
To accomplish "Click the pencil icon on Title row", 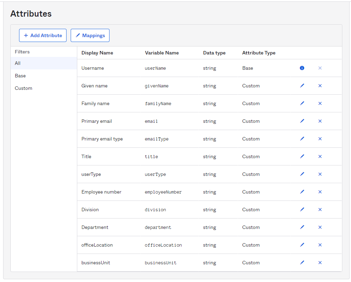I will pos(302,156).
